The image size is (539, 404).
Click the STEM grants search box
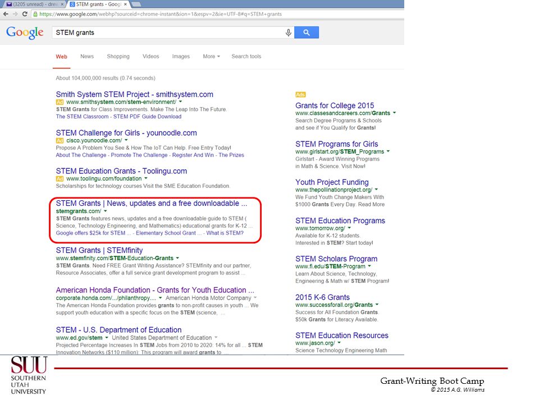coord(168,33)
